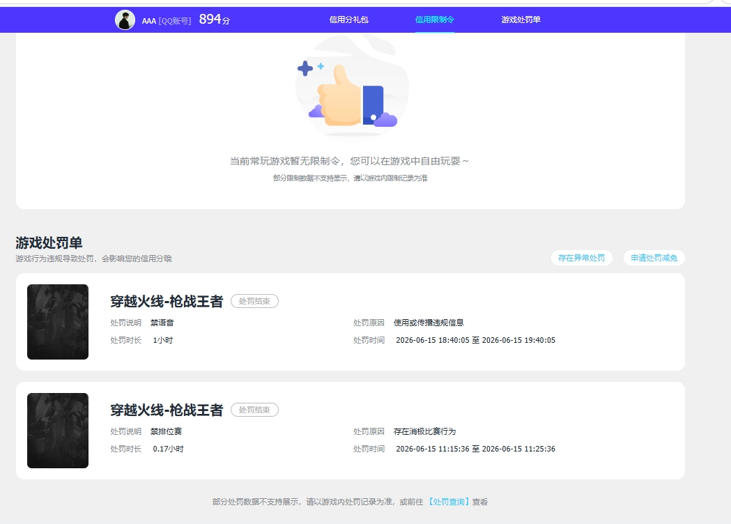
Task: Click 存在异常处罚 button
Action: [581, 258]
